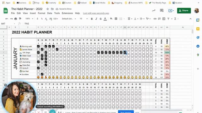Click the Move to folder icon
The image size is (202, 113).
tap(52, 9)
